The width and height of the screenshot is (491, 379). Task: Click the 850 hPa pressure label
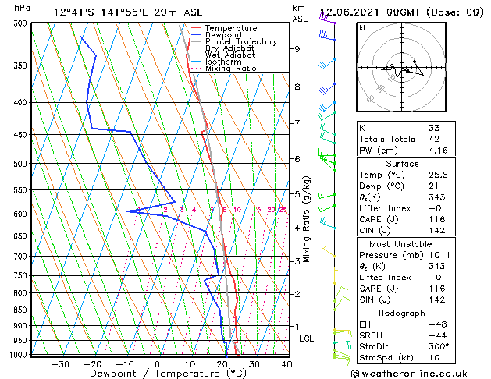tap(22, 310)
